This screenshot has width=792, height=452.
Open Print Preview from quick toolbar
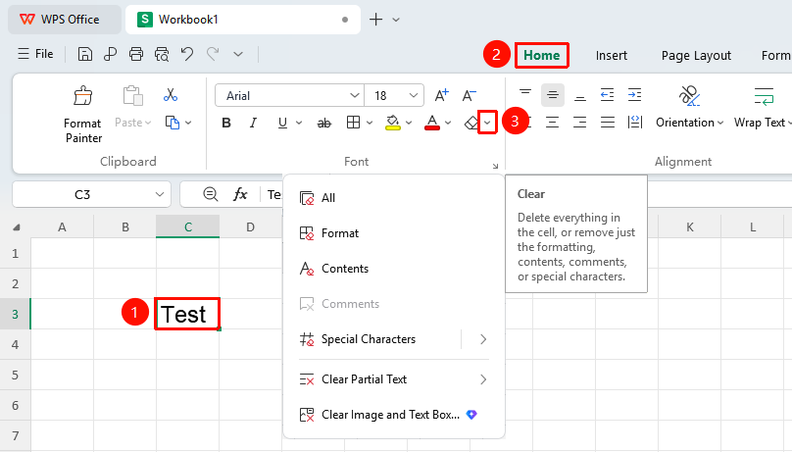(162, 54)
